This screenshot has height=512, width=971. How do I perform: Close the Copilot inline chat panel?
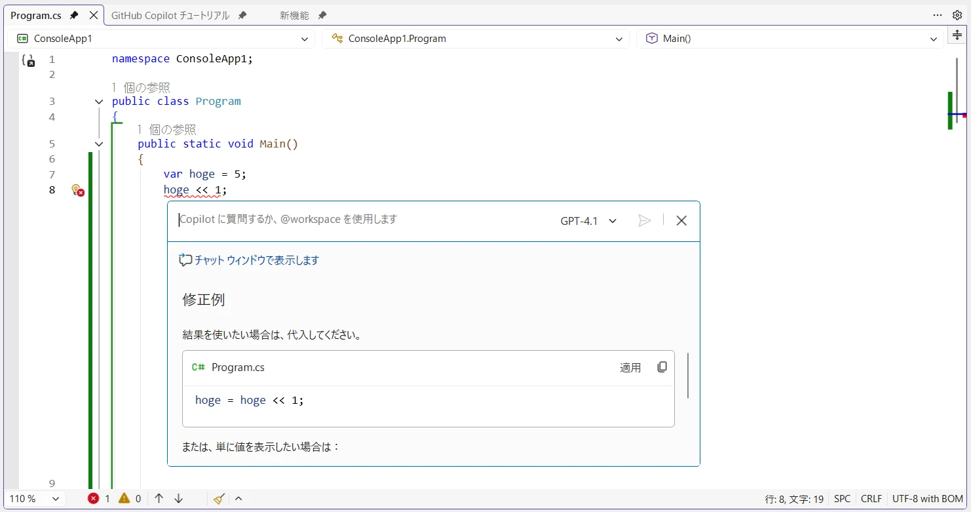[681, 221]
